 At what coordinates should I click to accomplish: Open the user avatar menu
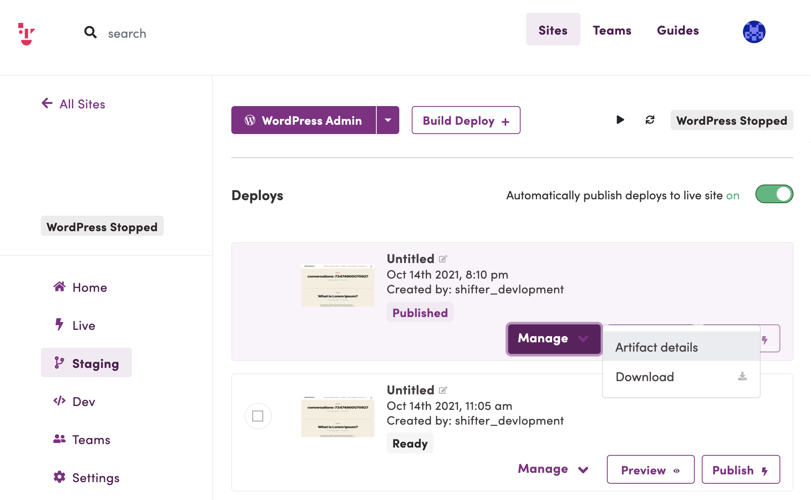coord(754,32)
